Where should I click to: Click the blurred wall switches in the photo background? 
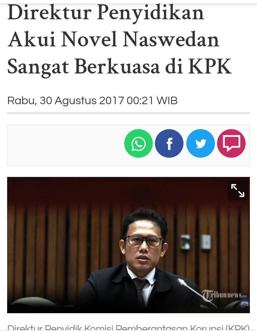(195, 242)
